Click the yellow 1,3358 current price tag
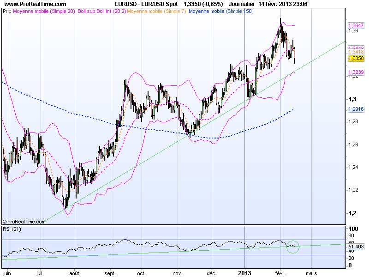Viewport: 369px width, 277px height. (356, 58)
